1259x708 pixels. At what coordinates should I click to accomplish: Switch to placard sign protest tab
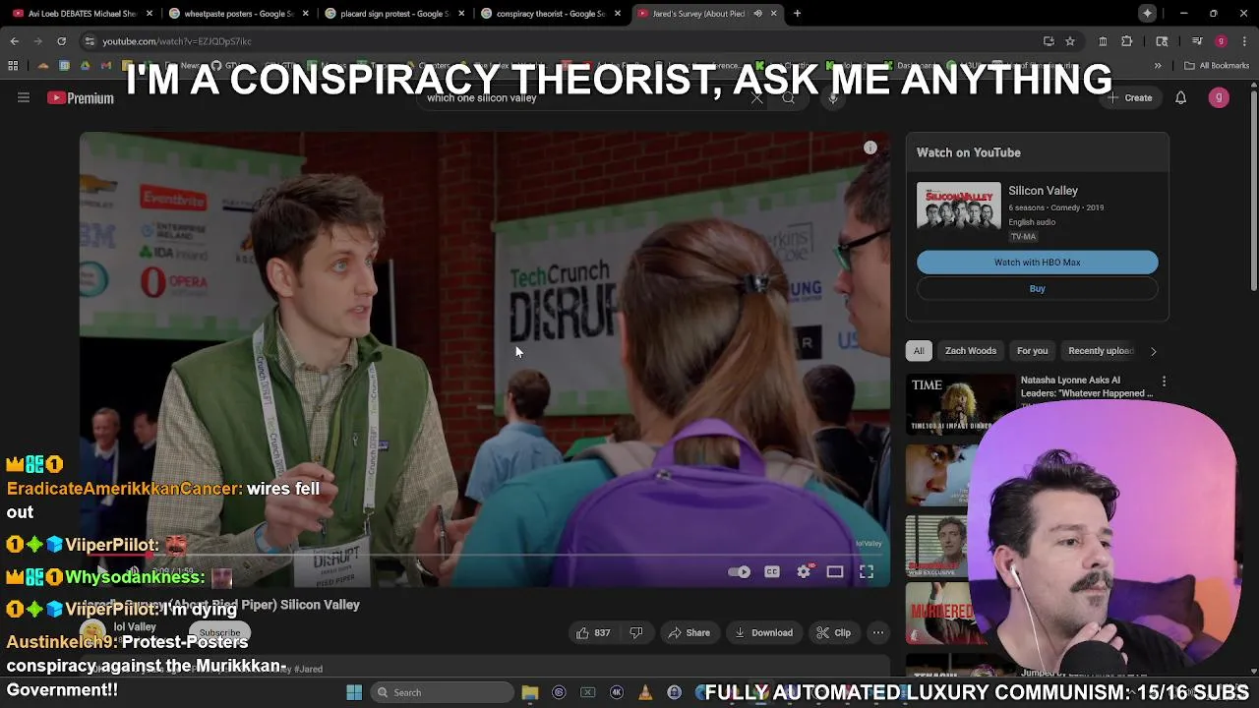click(x=394, y=14)
